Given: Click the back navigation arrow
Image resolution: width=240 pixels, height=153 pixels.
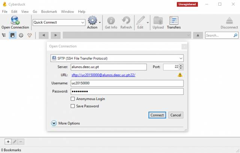Looking at the screenshot, I should (43, 35).
